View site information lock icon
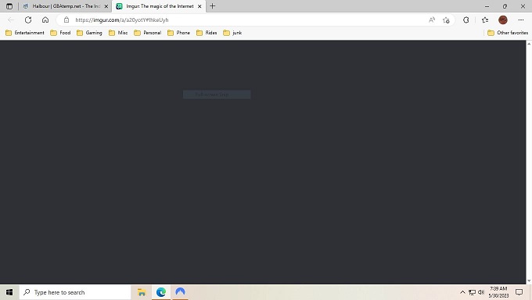 (x=66, y=20)
